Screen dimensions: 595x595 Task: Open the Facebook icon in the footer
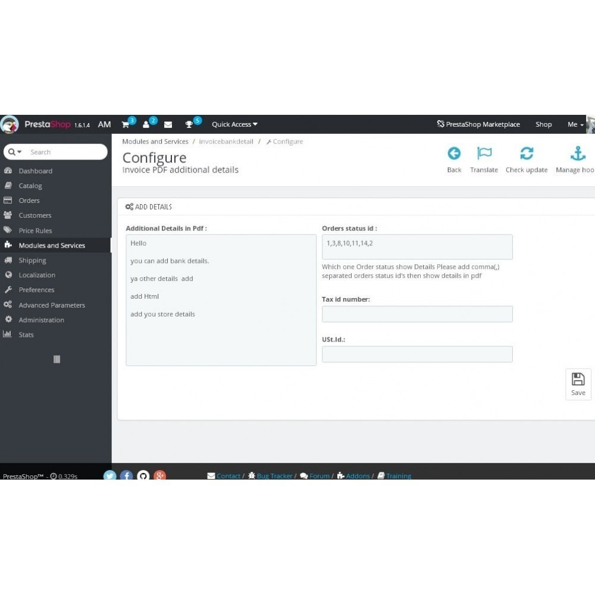(126, 475)
